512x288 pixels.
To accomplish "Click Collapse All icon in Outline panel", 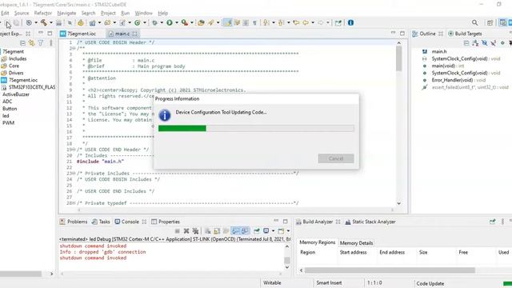I will click(x=466, y=42).
